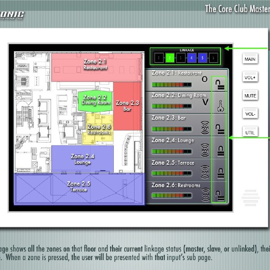Select Zone 2.2 Dining Room on map
Image resolution: width=270 pixels, height=270 pixels.
96,100
